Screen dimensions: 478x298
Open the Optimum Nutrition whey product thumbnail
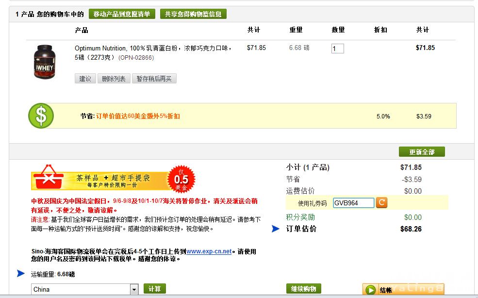click(x=45, y=62)
